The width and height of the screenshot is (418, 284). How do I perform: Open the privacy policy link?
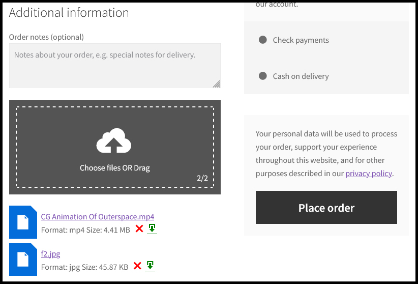point(369,174)
